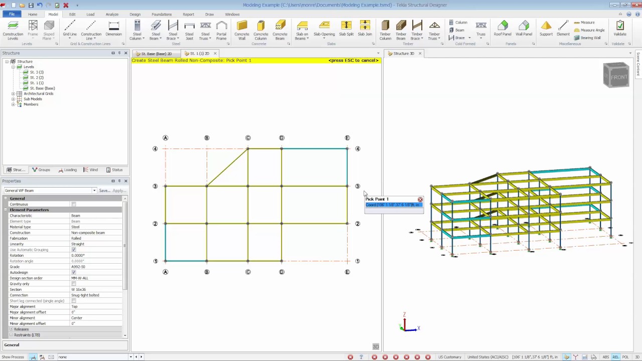Activate the Slab Join tool

click(365, 29)
